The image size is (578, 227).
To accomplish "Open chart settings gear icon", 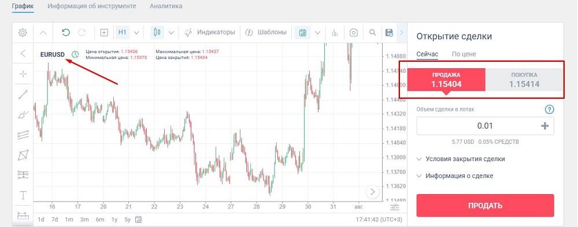I will coord(23,32).
